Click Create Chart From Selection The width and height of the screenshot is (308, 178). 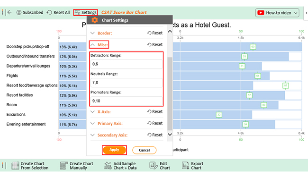pos(30,166)
